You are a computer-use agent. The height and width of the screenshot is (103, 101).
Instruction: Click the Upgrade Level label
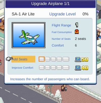[62, 14]
